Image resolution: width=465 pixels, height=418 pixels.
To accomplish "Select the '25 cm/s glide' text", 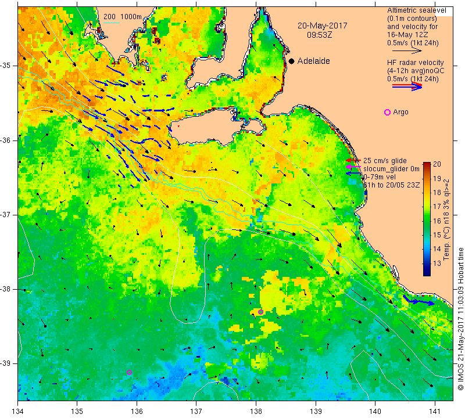I will pos(385,161).
